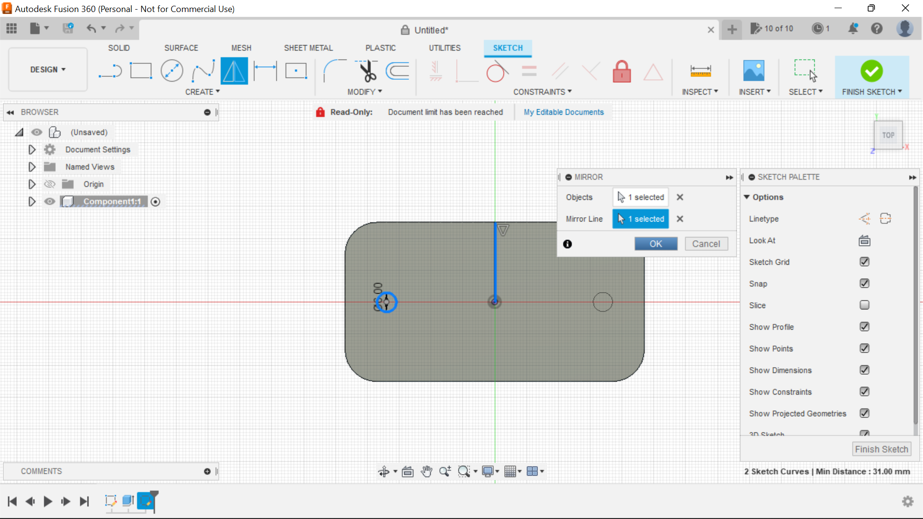Switch to the MESH tab

[x=241, y=48]
